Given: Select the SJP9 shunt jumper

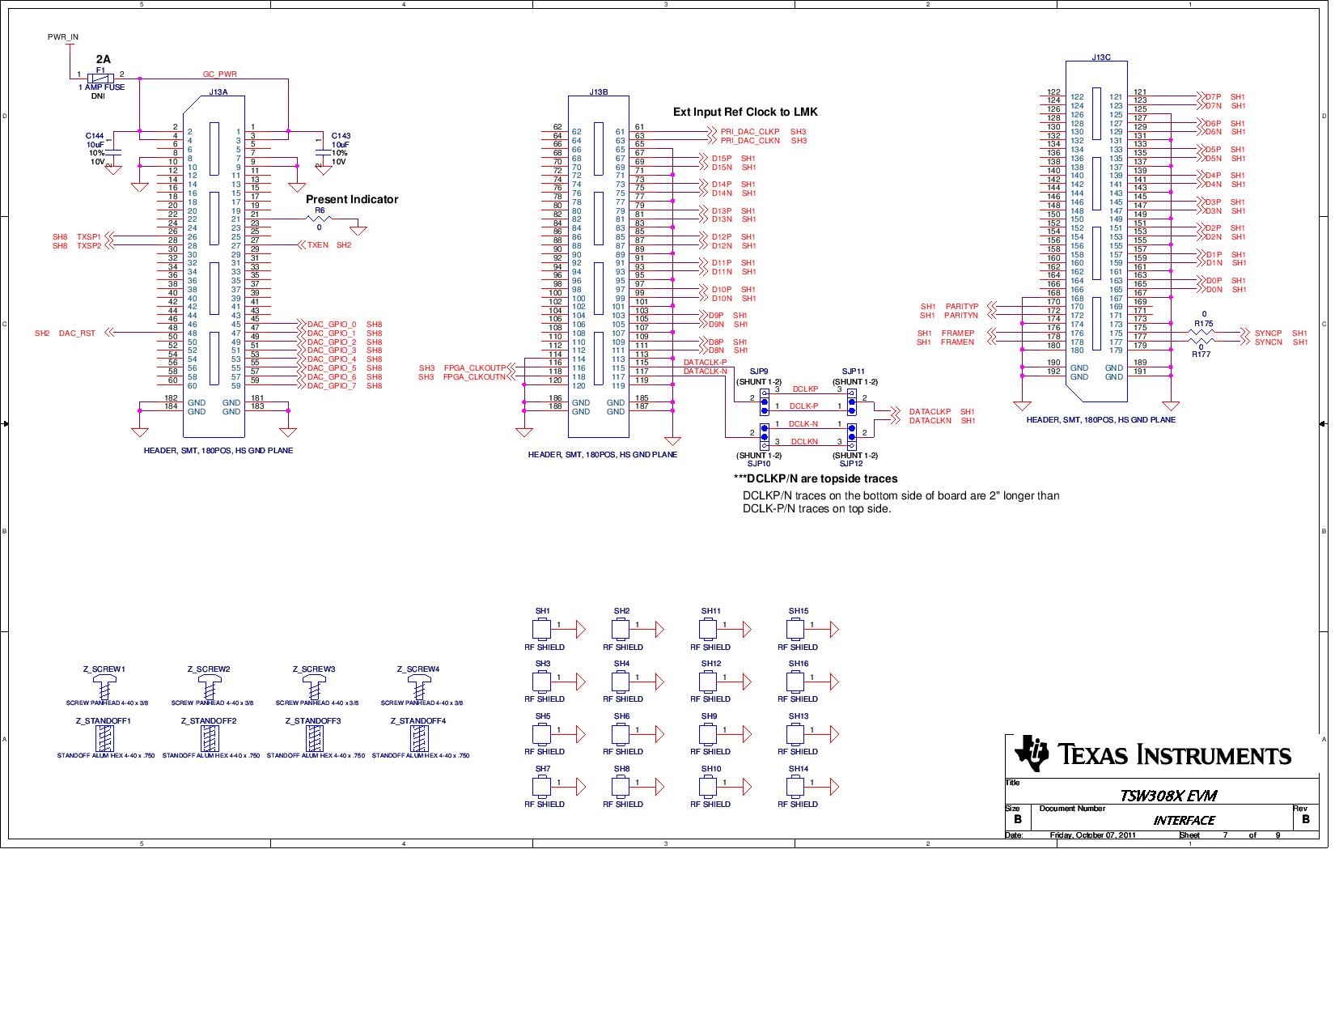Looking at the screenshot, I should (x=764, y=397).
